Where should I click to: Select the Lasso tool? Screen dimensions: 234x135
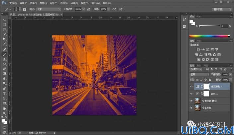(4, 30)
